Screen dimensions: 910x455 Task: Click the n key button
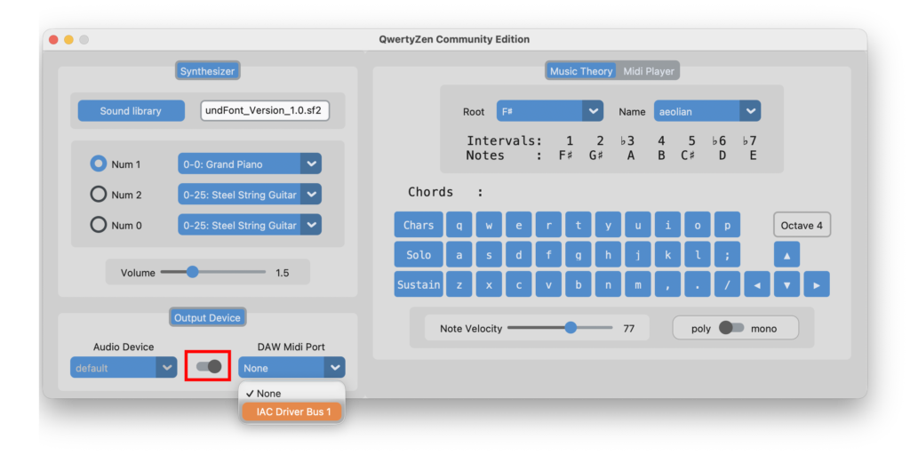tap(608, 284)
